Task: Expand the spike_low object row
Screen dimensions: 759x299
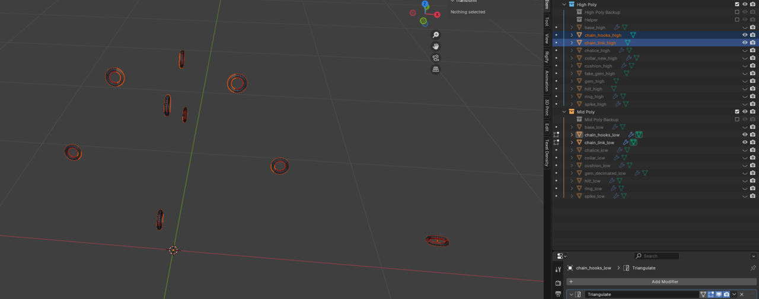Action: (x=572, y=196)
